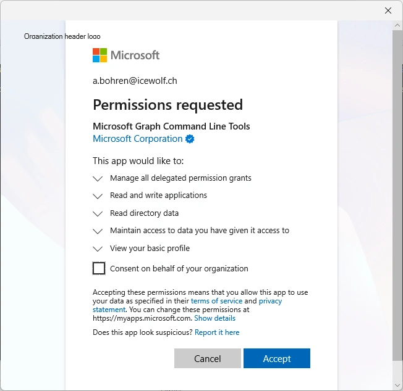Click the Show details link
Screen dimensions: 403x391
point(214,318)
